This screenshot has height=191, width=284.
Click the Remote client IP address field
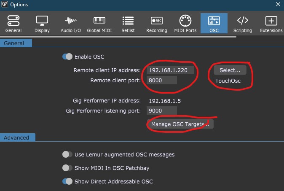[x=170, y=70]
